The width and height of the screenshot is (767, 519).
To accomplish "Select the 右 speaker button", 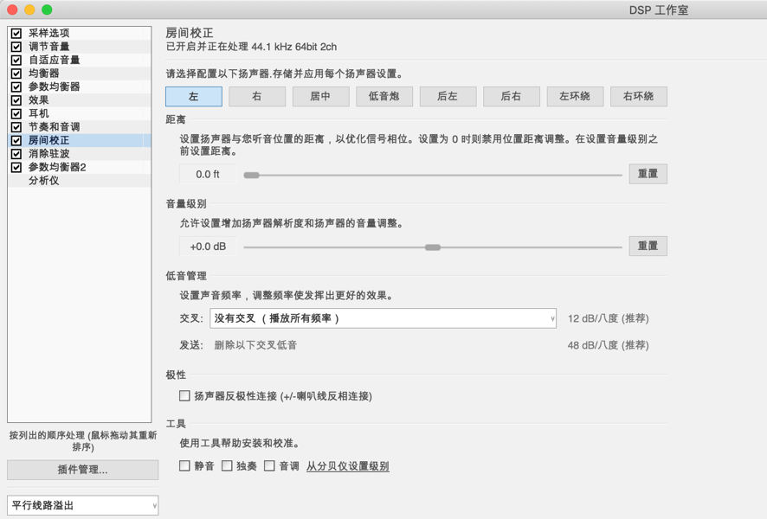I will pyautogui.click(x=256, y=97).
